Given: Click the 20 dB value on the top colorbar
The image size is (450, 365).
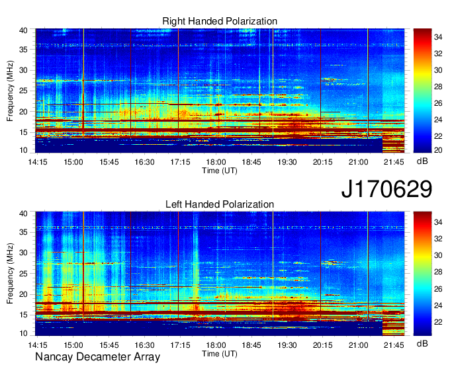Looking at the screenshot, I should coord(438,150).
